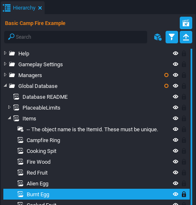Click the script icon next to Campfire Ring
This screenshot has width=196, height=205.
[x=20, y=140]
